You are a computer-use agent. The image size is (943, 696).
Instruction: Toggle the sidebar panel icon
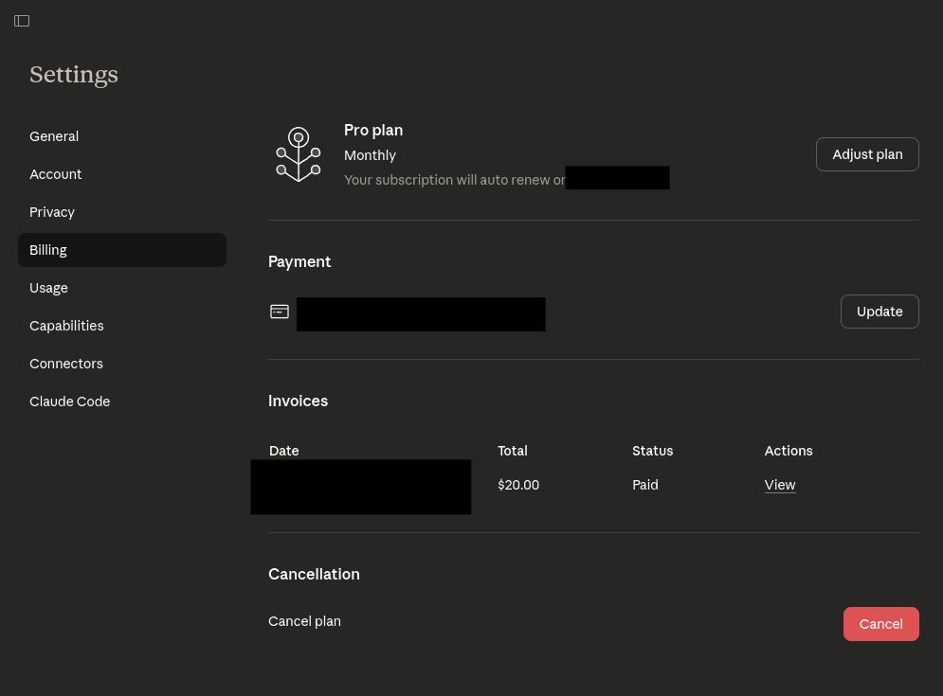coord(22,21)
